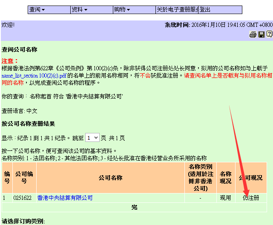Open company link 香港中央結算有限公司

pyautogui.click(x=65, y=198)
